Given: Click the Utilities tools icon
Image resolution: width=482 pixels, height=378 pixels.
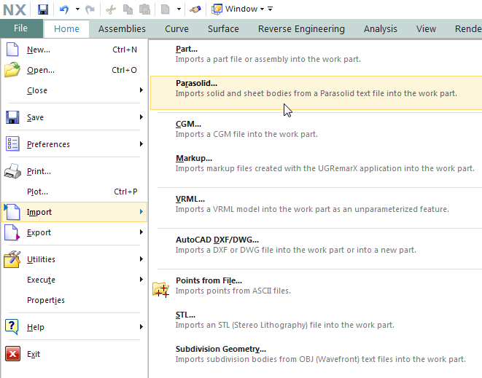Looking at the screenshot, I should click(12, 259).
